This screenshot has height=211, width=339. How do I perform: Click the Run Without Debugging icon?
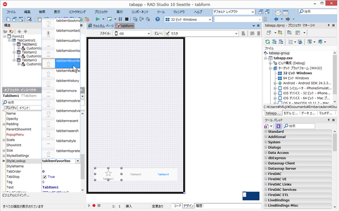[x=110, y=19]
